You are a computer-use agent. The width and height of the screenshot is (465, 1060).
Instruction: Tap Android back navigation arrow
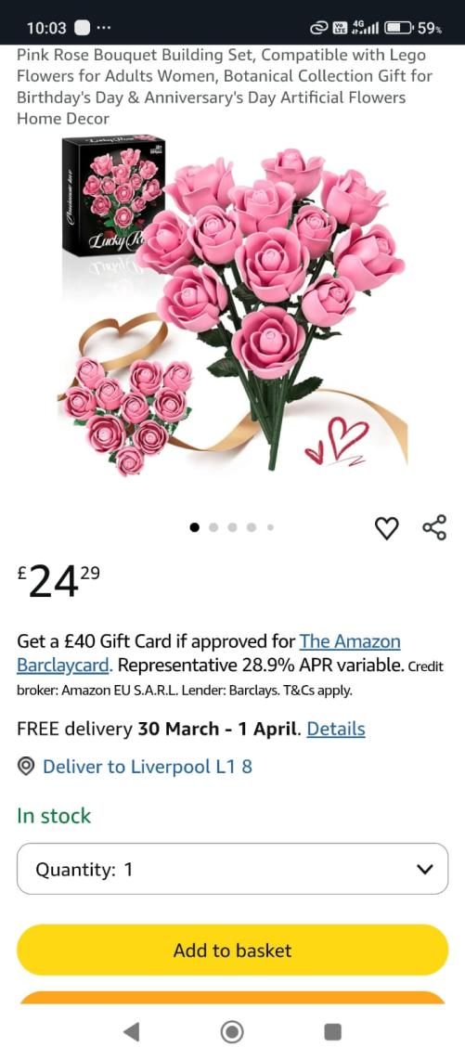pyautogui.click(x=132, y=1031)
